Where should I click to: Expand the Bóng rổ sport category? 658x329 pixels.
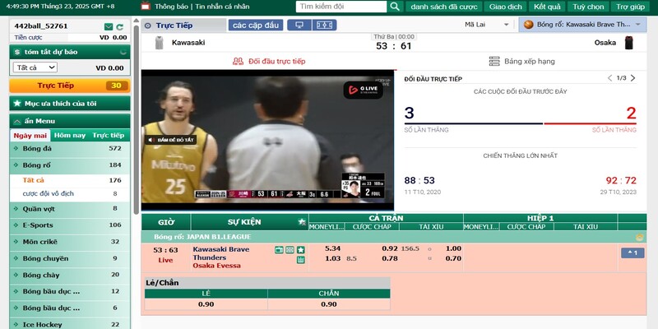pos(70,165)
